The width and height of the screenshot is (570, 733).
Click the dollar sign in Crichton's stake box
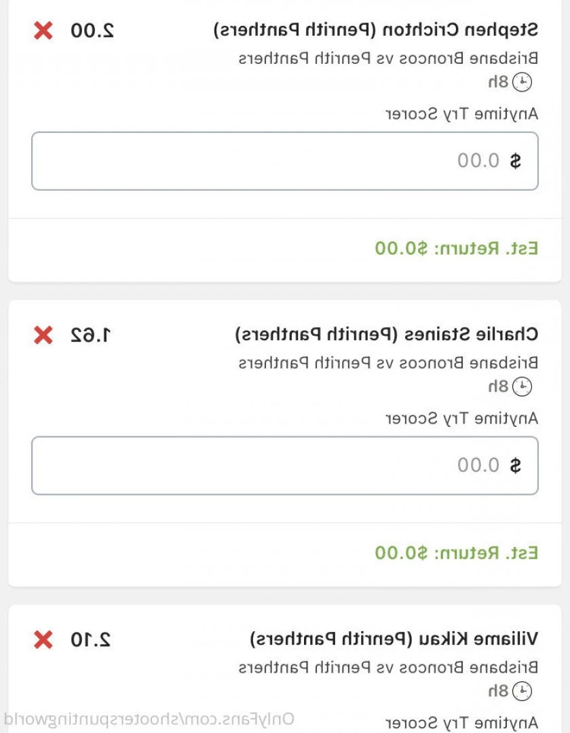(x=515, y=161)
